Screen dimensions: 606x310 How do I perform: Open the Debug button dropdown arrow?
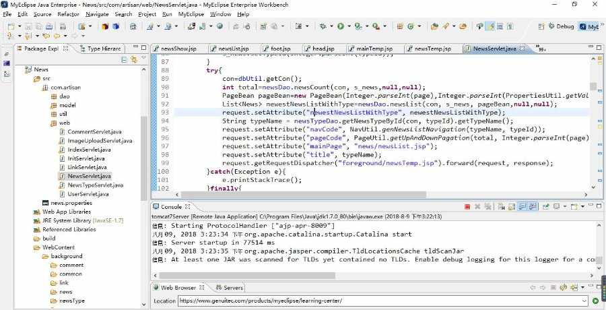331,26
